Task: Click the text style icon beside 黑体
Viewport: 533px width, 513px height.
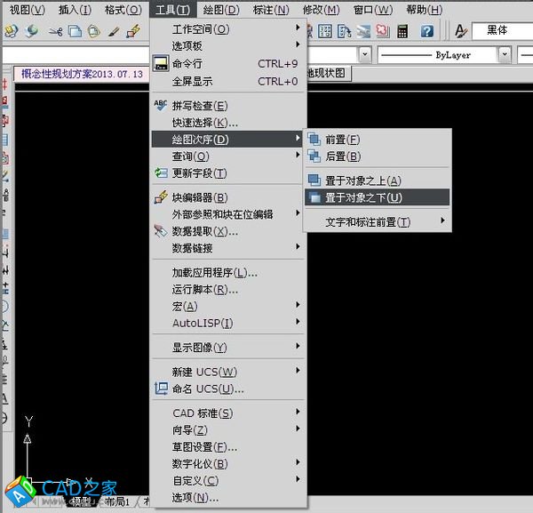Action: [x=461, y=31]
